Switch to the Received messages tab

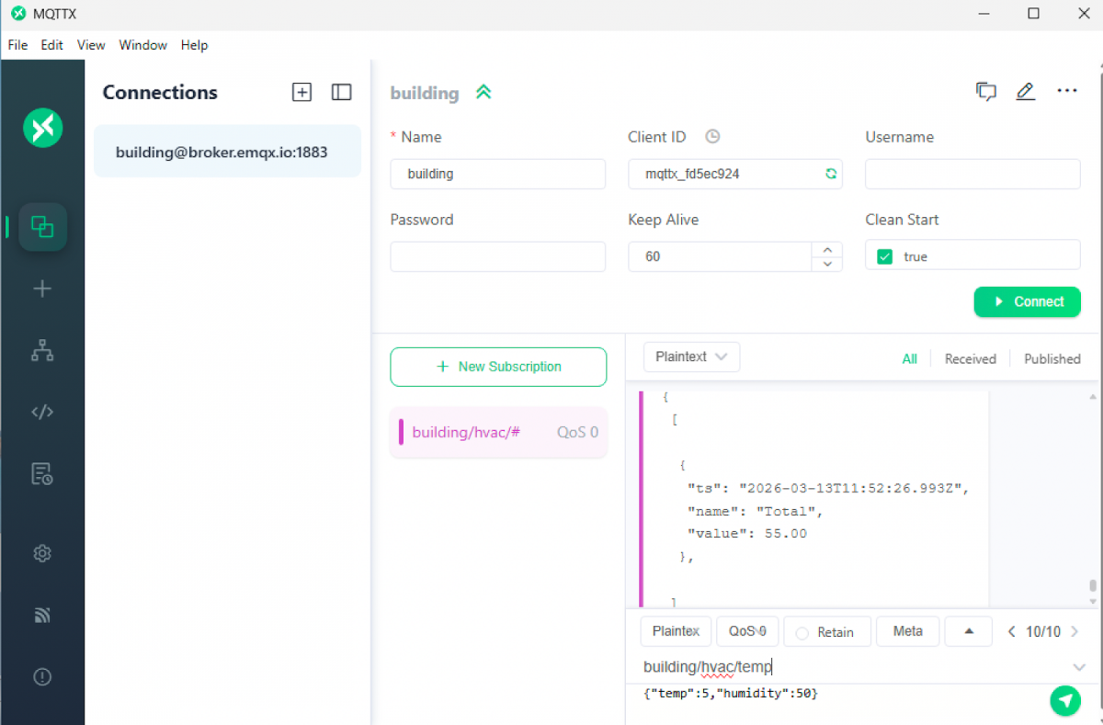tap(970, 359)
